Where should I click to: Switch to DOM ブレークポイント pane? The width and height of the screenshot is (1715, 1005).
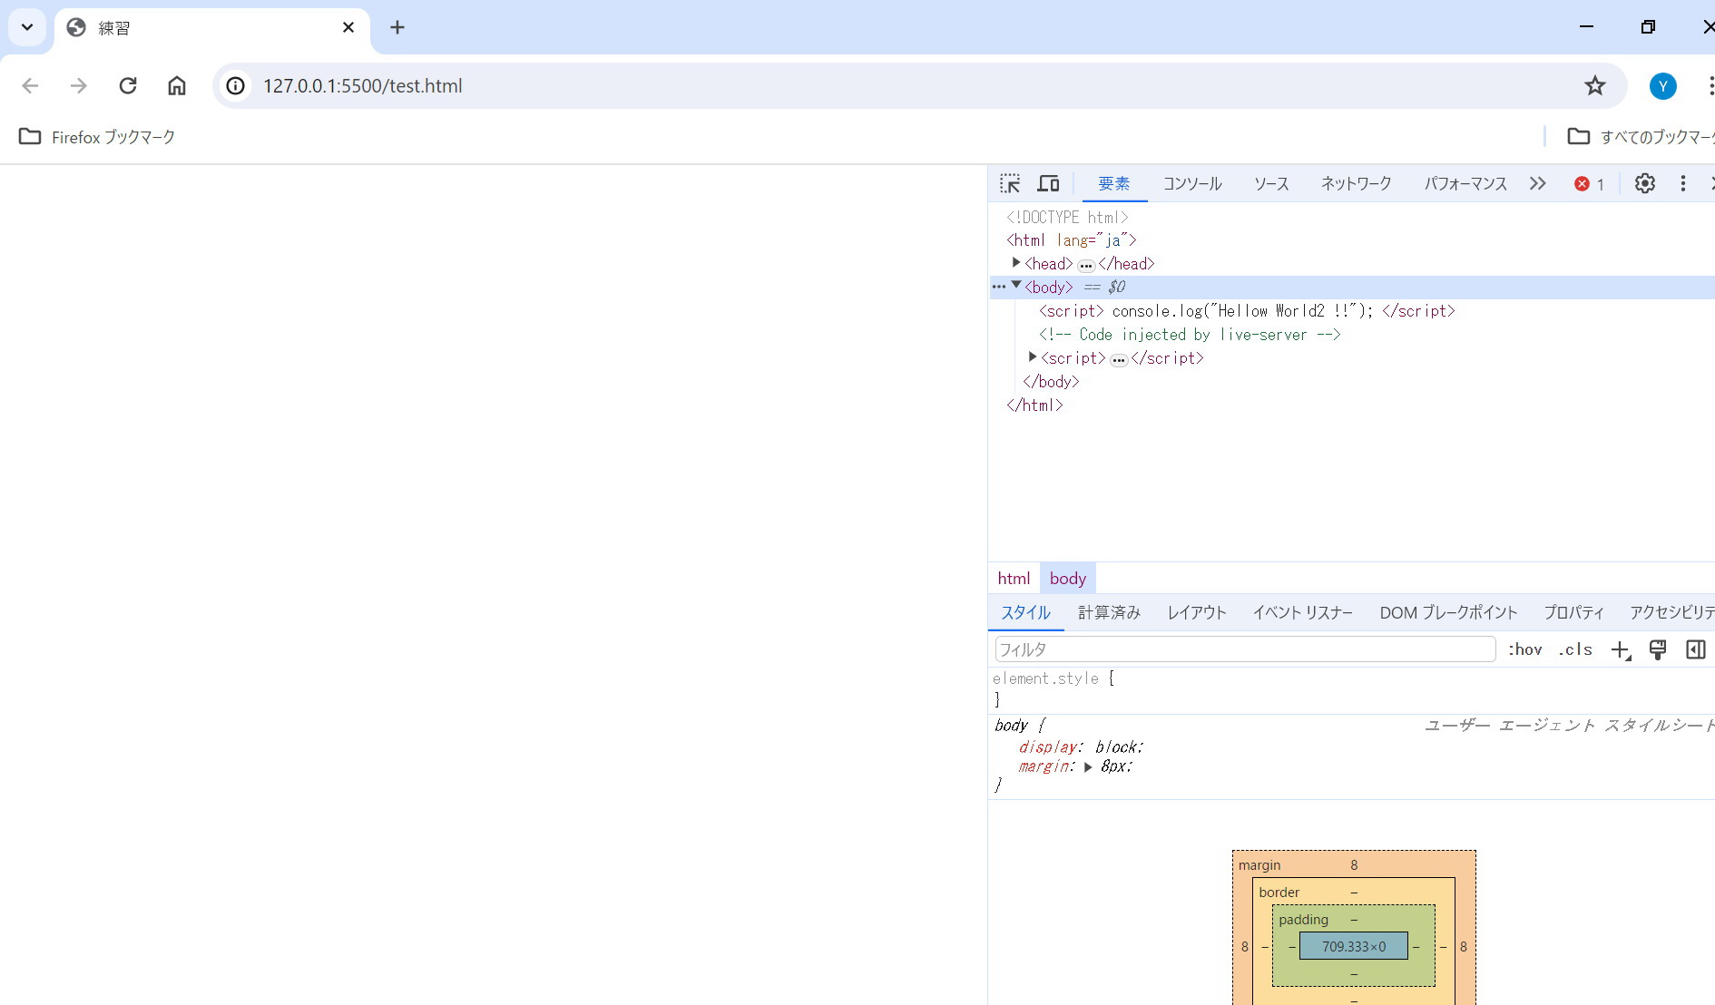pos(1448,613)
